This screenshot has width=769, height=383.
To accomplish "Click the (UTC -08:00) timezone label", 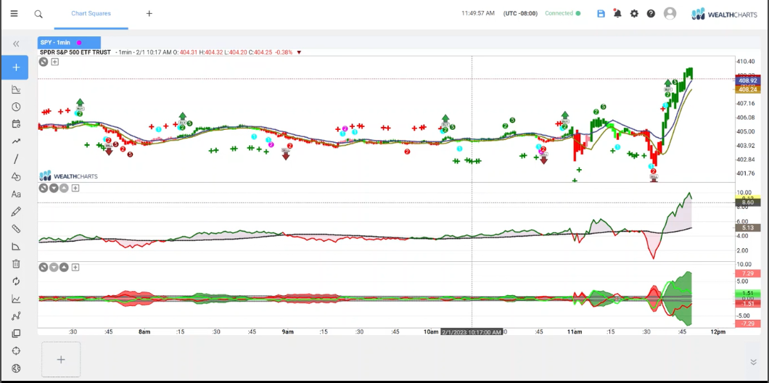I will (x=520, y=13).
